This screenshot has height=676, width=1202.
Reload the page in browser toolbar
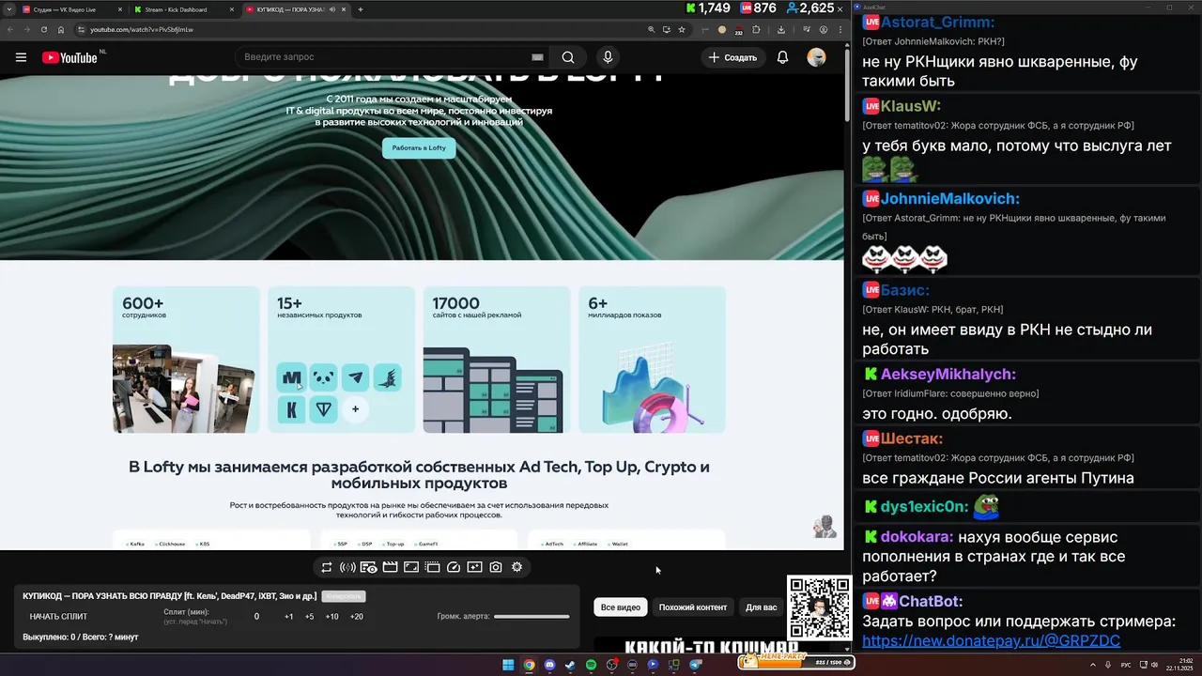[x=43, y=29]
